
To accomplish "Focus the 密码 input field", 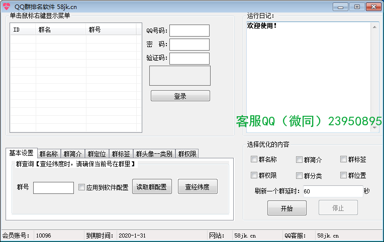I will pos(189,45).
